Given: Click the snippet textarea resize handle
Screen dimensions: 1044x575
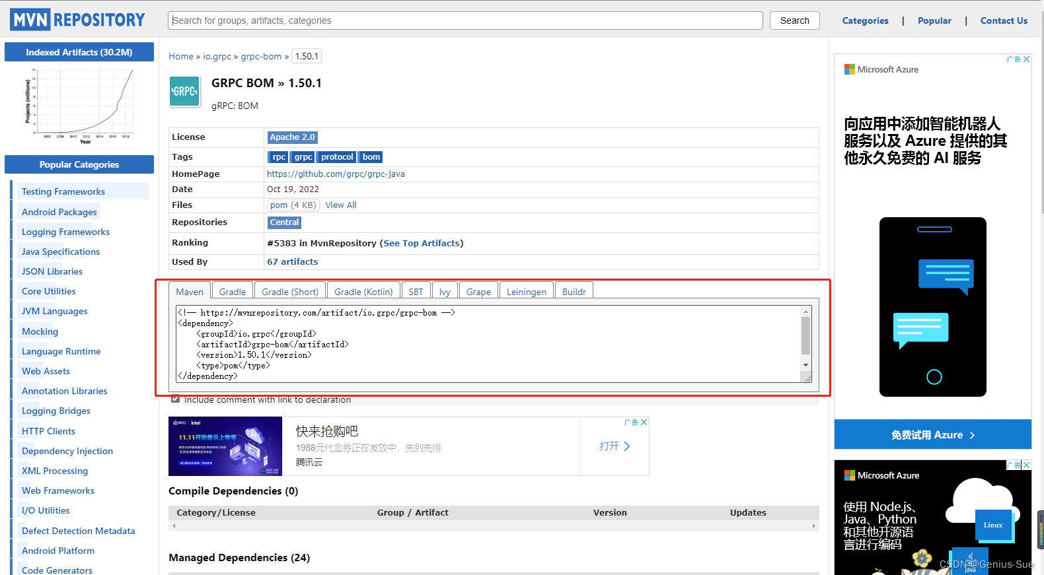Looking at the screenshot, I should pos(807,377).
